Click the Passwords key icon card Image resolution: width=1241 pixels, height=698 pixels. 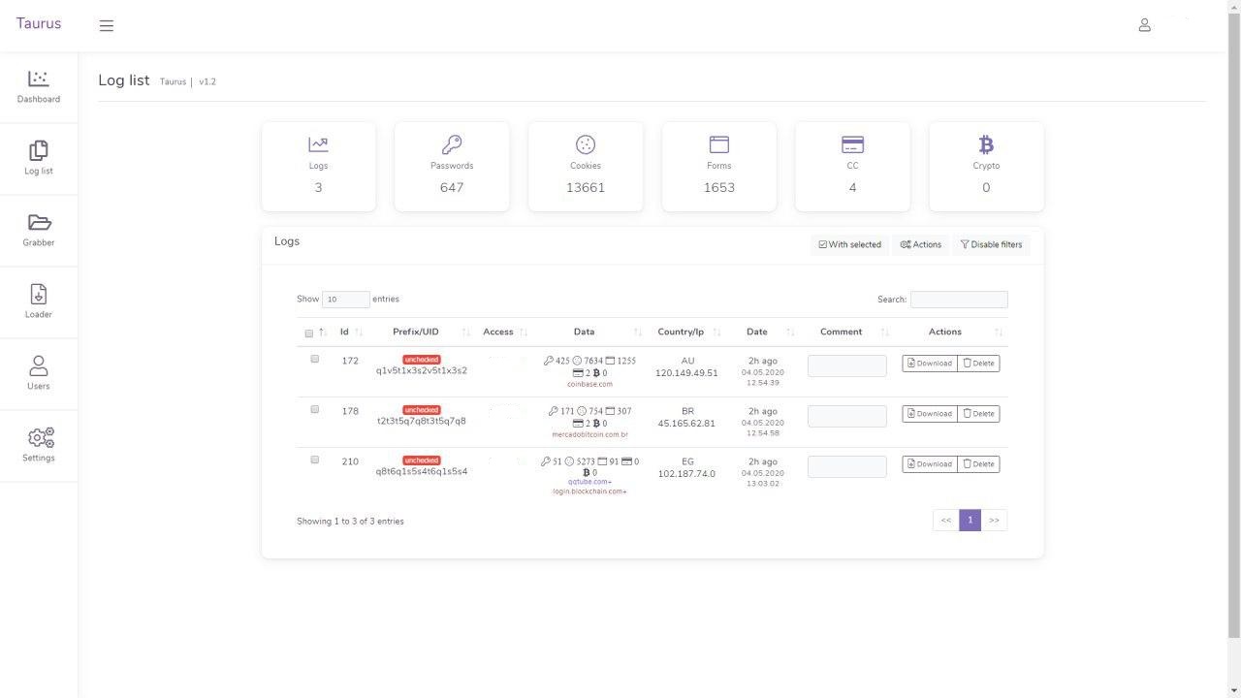point(452,166)
